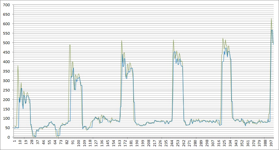Select x-axis label 217

click(x=155, y=143)
